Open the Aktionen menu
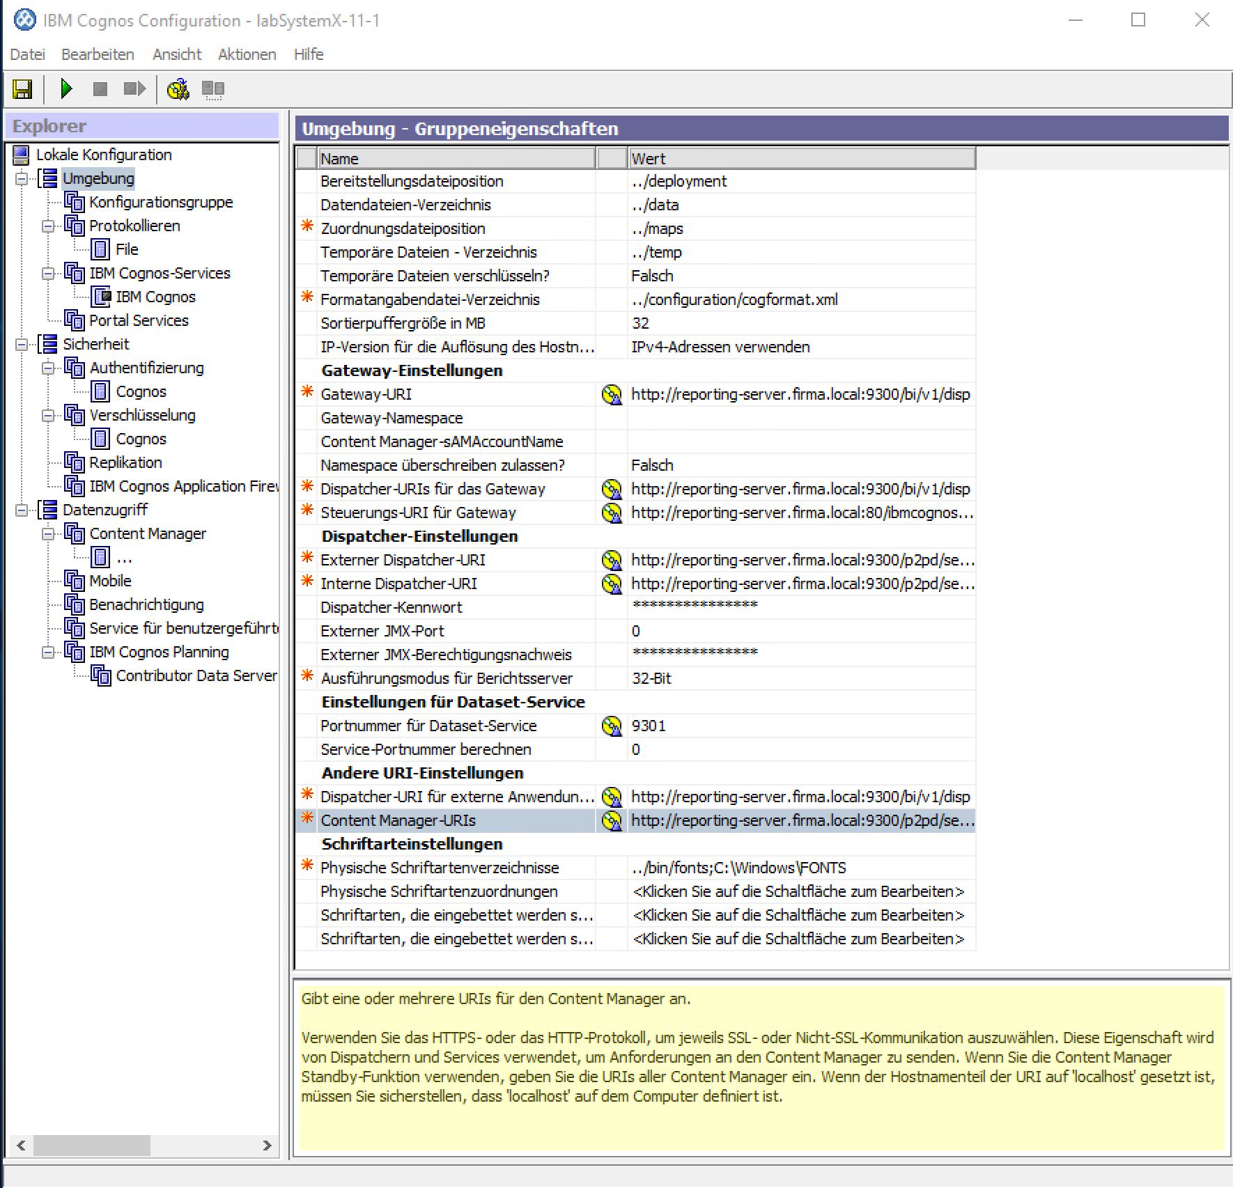The image size is (1233, 1188). [x=247, y=54]
